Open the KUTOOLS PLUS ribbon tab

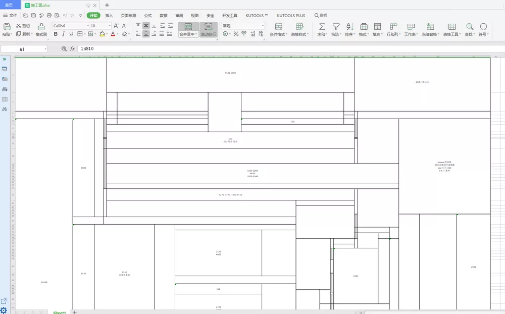tap(291, 15)
